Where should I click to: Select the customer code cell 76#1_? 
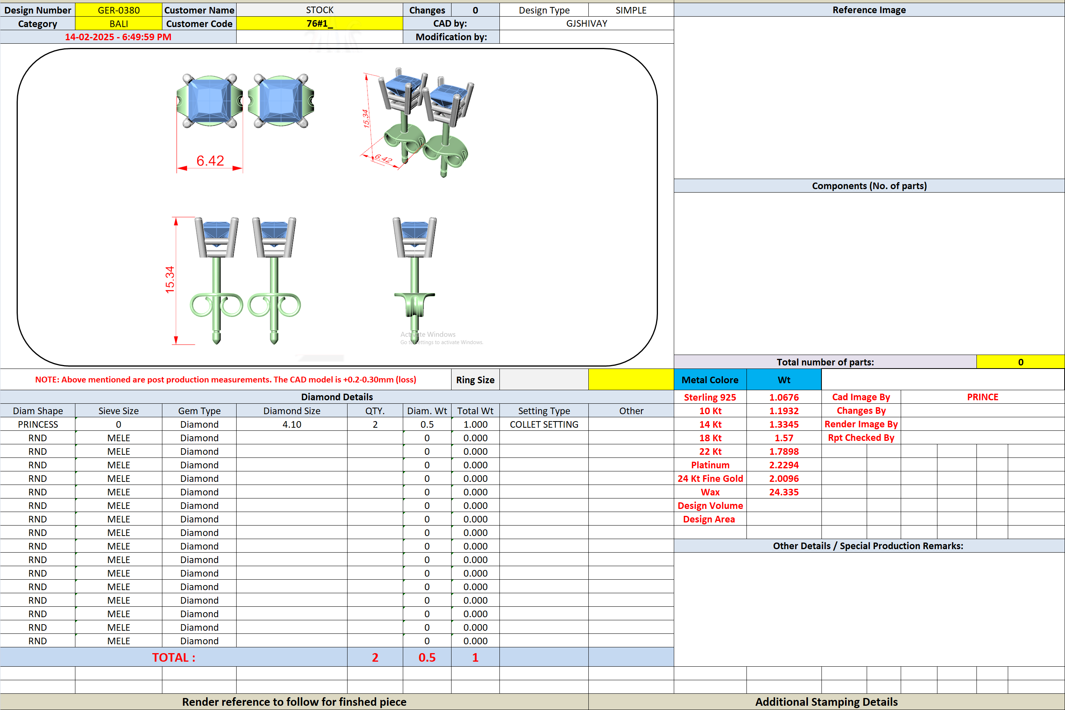point(320,24)
